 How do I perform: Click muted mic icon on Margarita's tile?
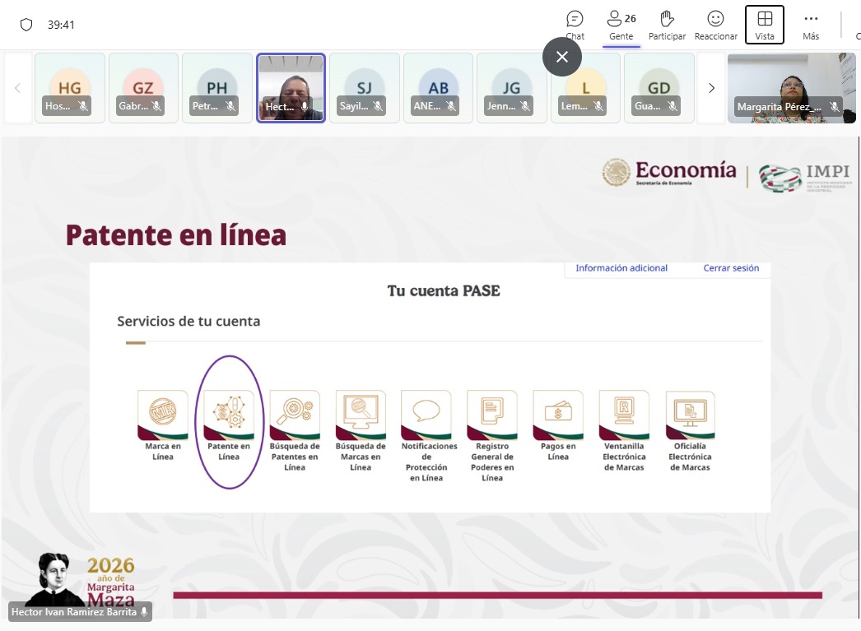tap(834, 106)
